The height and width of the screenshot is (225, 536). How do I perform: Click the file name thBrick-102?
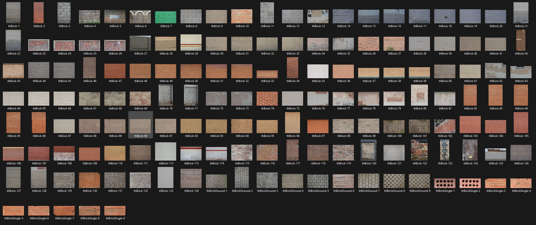445,136
